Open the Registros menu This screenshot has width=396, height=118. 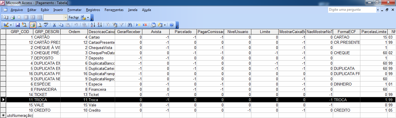[x=93, y=10]
